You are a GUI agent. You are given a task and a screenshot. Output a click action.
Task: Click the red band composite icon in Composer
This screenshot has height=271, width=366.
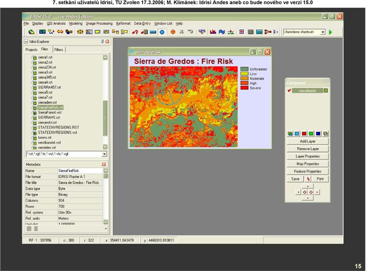point(304,134)
